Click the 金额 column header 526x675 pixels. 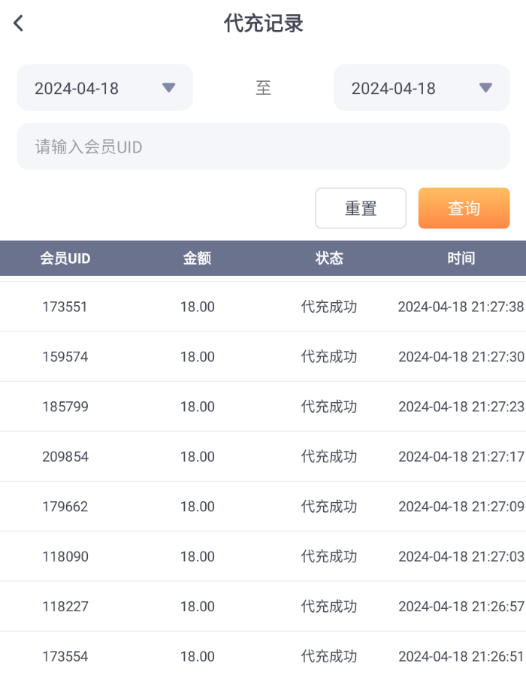click(x=197, y=259)
